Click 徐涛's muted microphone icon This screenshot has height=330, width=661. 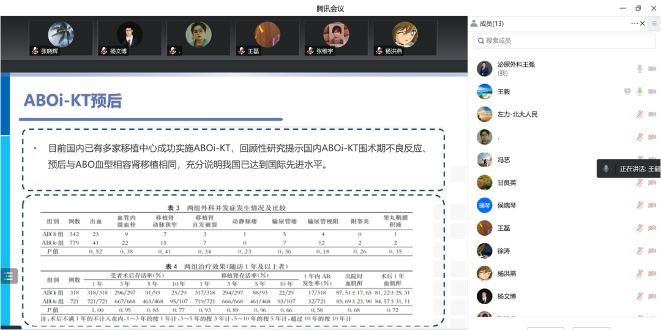(x=640, y=251)
